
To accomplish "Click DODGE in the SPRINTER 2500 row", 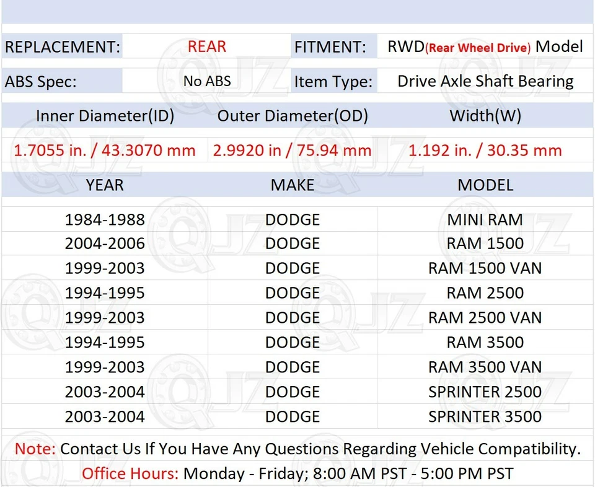I will tap(293, 392).
